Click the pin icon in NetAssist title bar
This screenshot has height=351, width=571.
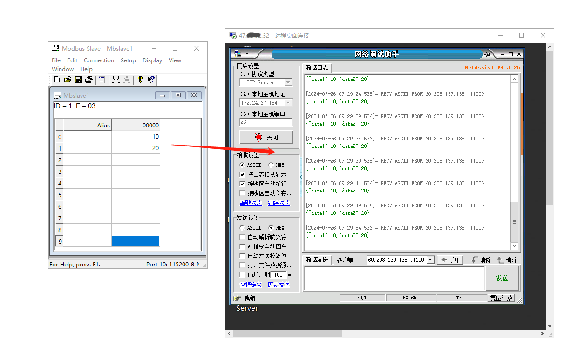pyautogui.click(x=487, y=54)
